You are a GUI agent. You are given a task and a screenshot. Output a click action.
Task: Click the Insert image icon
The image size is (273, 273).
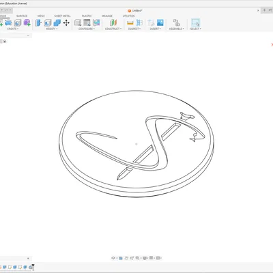coord(160,23)
